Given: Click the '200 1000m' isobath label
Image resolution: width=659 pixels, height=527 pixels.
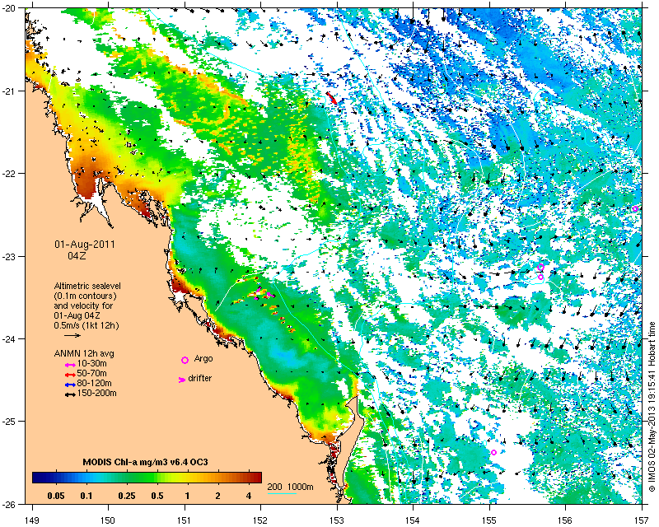Looking at the screenshot, I should [x=291, y=487].
